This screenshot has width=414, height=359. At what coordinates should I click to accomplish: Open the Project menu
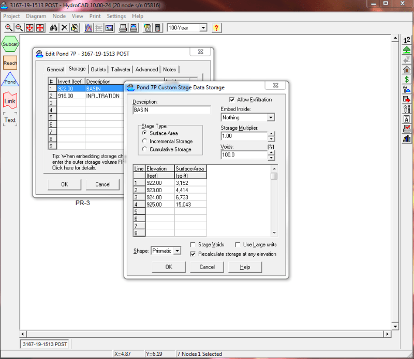pyautogui.click(x=11, y=16)
